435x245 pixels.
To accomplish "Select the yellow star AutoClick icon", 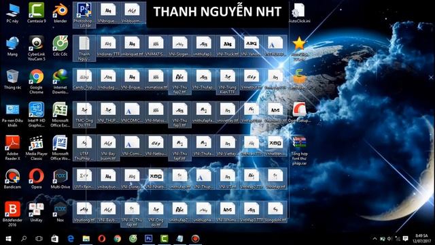I will tap(299, 48).
